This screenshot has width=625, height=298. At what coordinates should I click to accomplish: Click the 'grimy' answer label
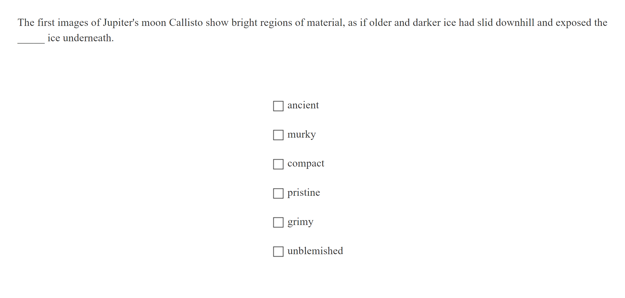point(300,222)
